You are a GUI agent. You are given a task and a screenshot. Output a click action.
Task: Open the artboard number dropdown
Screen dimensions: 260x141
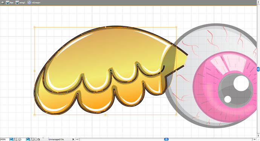click(28, 139)
